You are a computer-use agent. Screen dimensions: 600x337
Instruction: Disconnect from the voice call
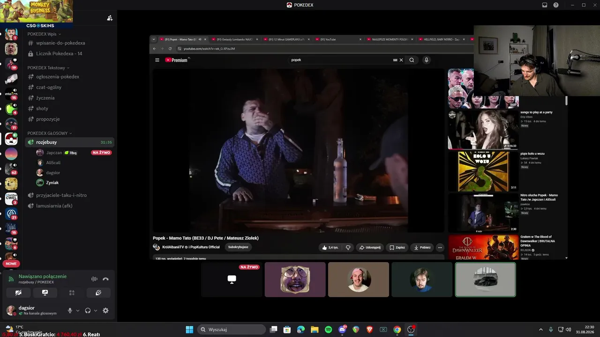tap(105, 279)
